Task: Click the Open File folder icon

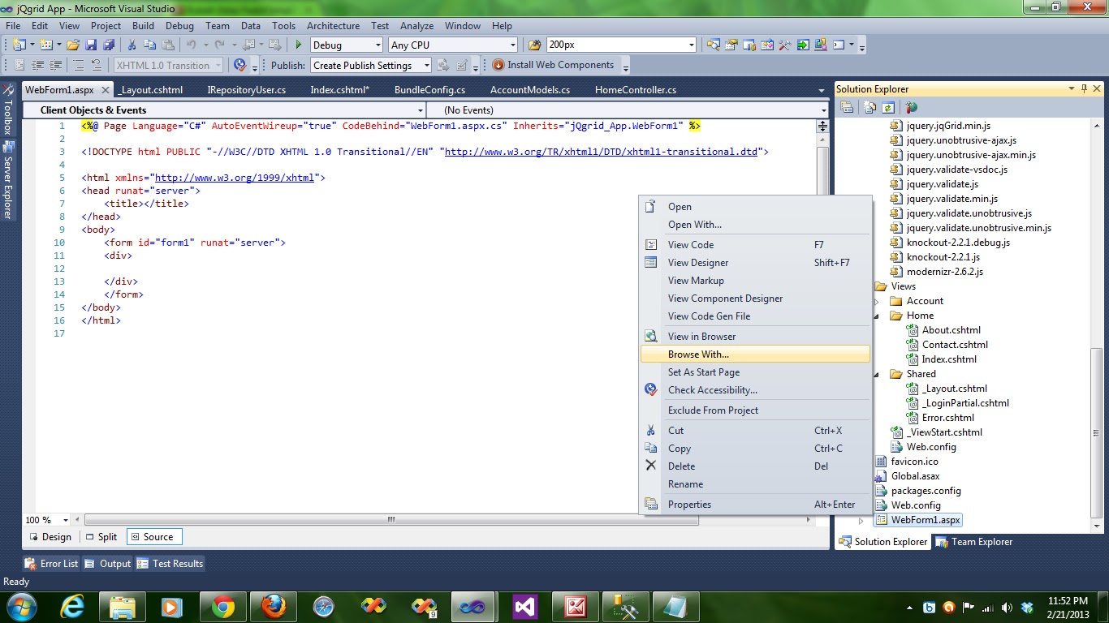Action: pyautogui.click(x=73, y=45)
